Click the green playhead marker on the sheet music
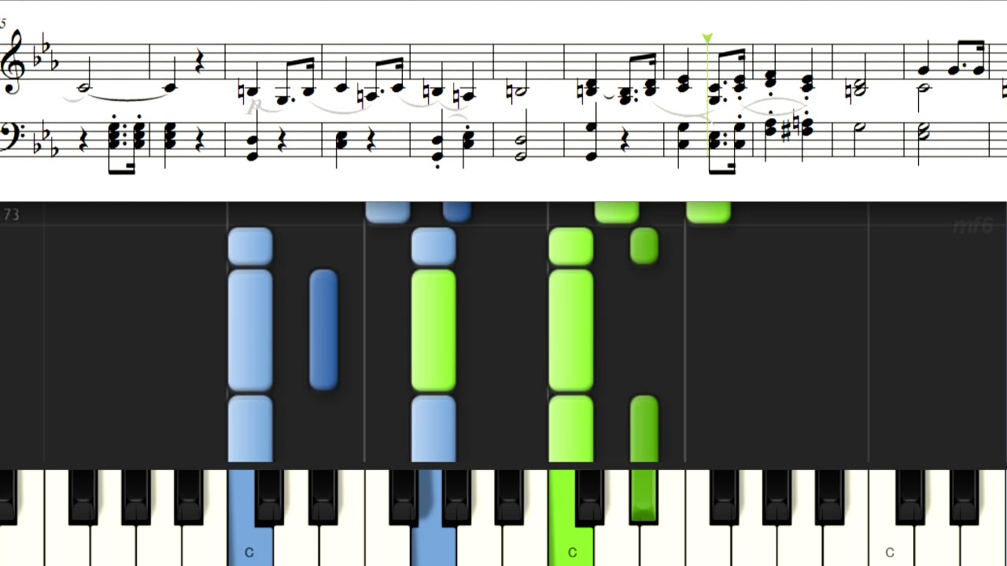 (x=707, y=39)
